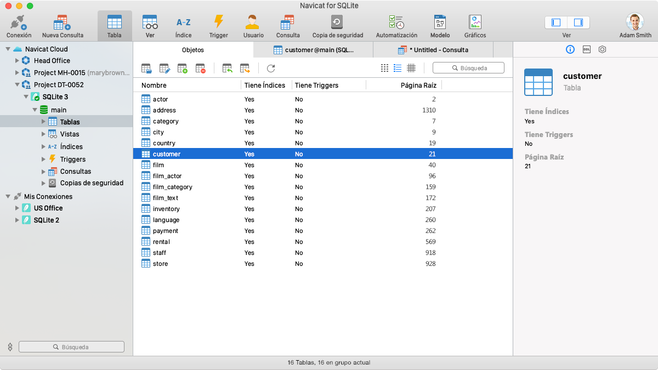Switch to detail list view mode
Viewport: 658px width, 370px height.
click(396, 68)
